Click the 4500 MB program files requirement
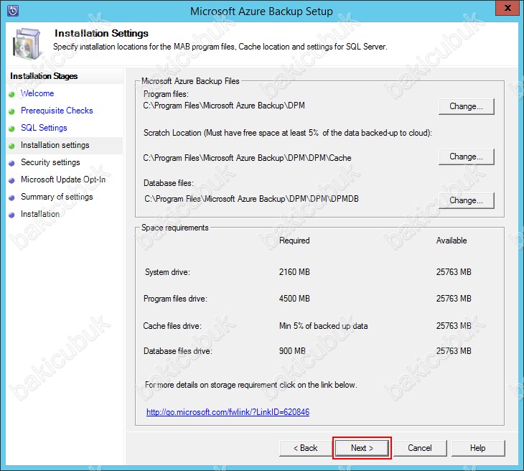This screenshot has height=471, width=524. coord(294,299)
